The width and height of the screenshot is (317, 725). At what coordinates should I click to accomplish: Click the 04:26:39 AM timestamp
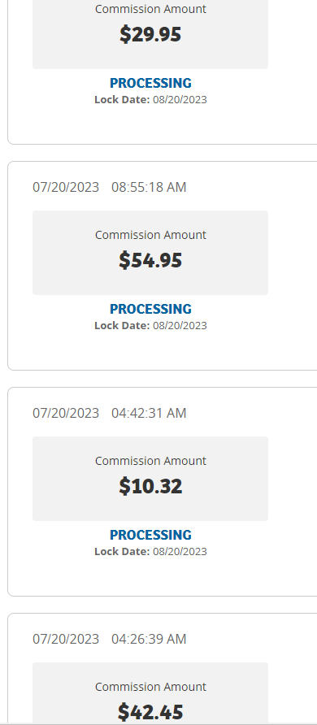pyautogui.click(x=149, y=639)
